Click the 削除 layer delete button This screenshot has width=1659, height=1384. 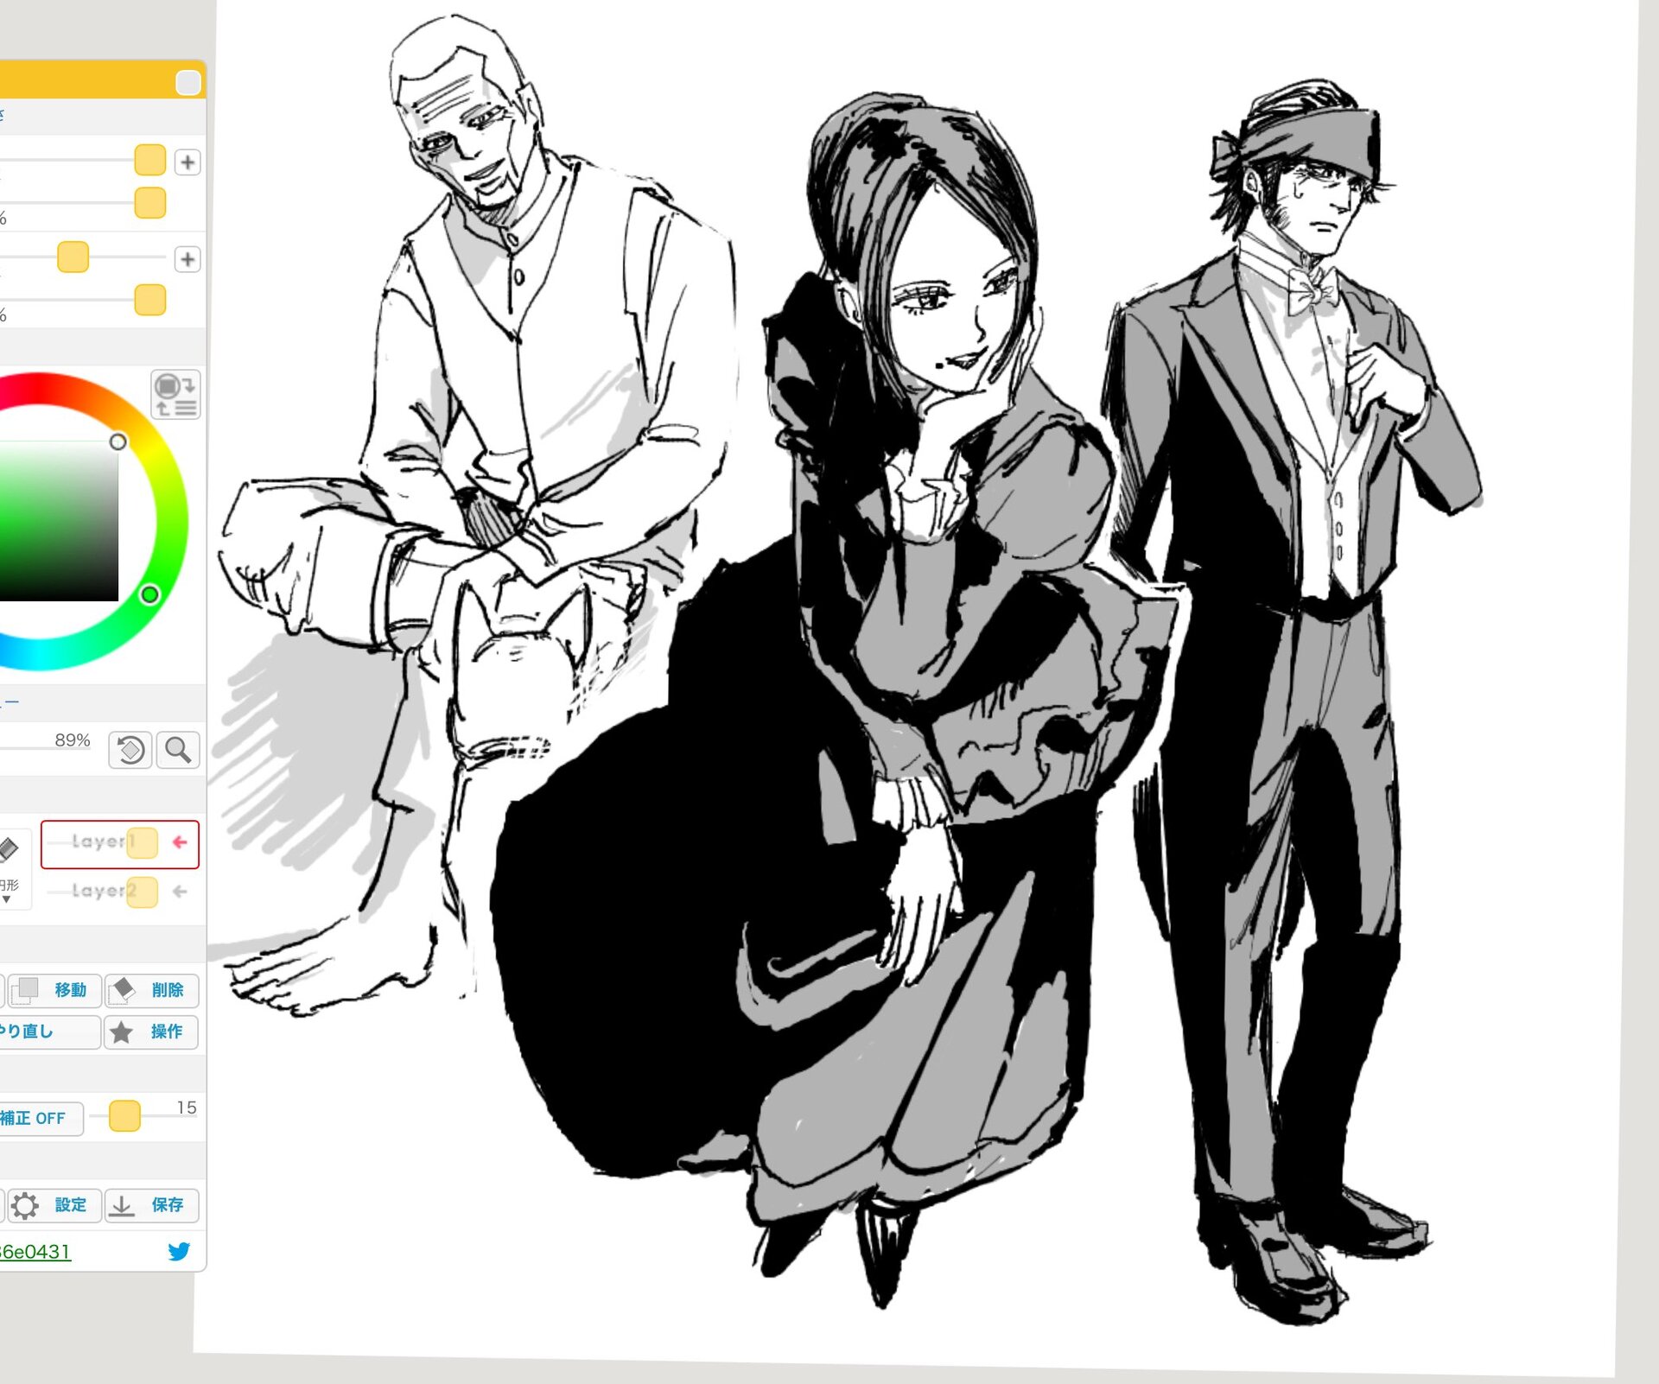point(152,990)
